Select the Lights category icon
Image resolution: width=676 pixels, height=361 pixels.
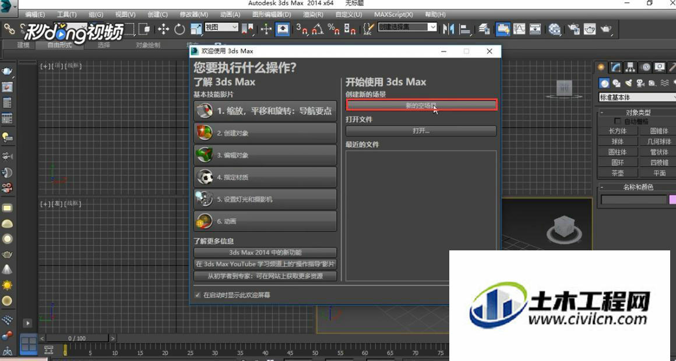click(x=629, y=83)
